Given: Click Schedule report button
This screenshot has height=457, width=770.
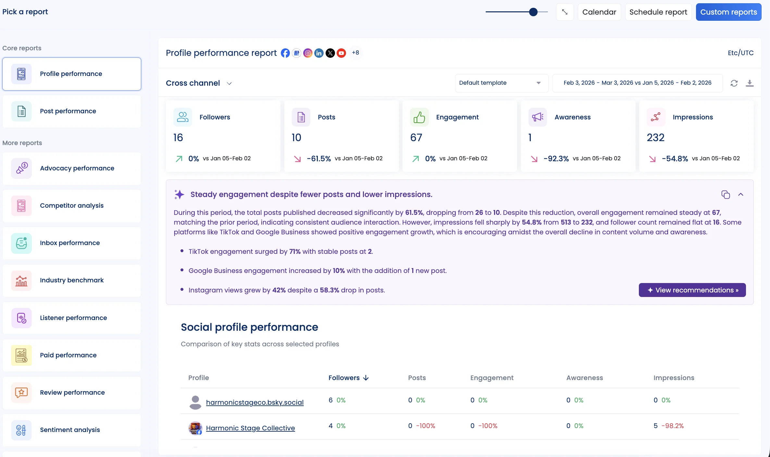Looking at the screenshot, I should click(x=658, y=12).
